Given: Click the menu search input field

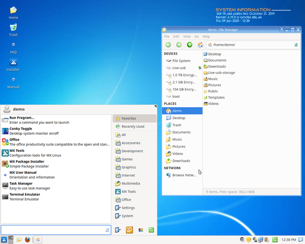Looking at the screenshot, I should pos(56,230).
